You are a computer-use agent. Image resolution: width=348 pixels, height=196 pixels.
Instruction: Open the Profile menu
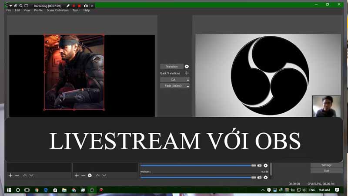pyautogui.click(x=38, y=10)
